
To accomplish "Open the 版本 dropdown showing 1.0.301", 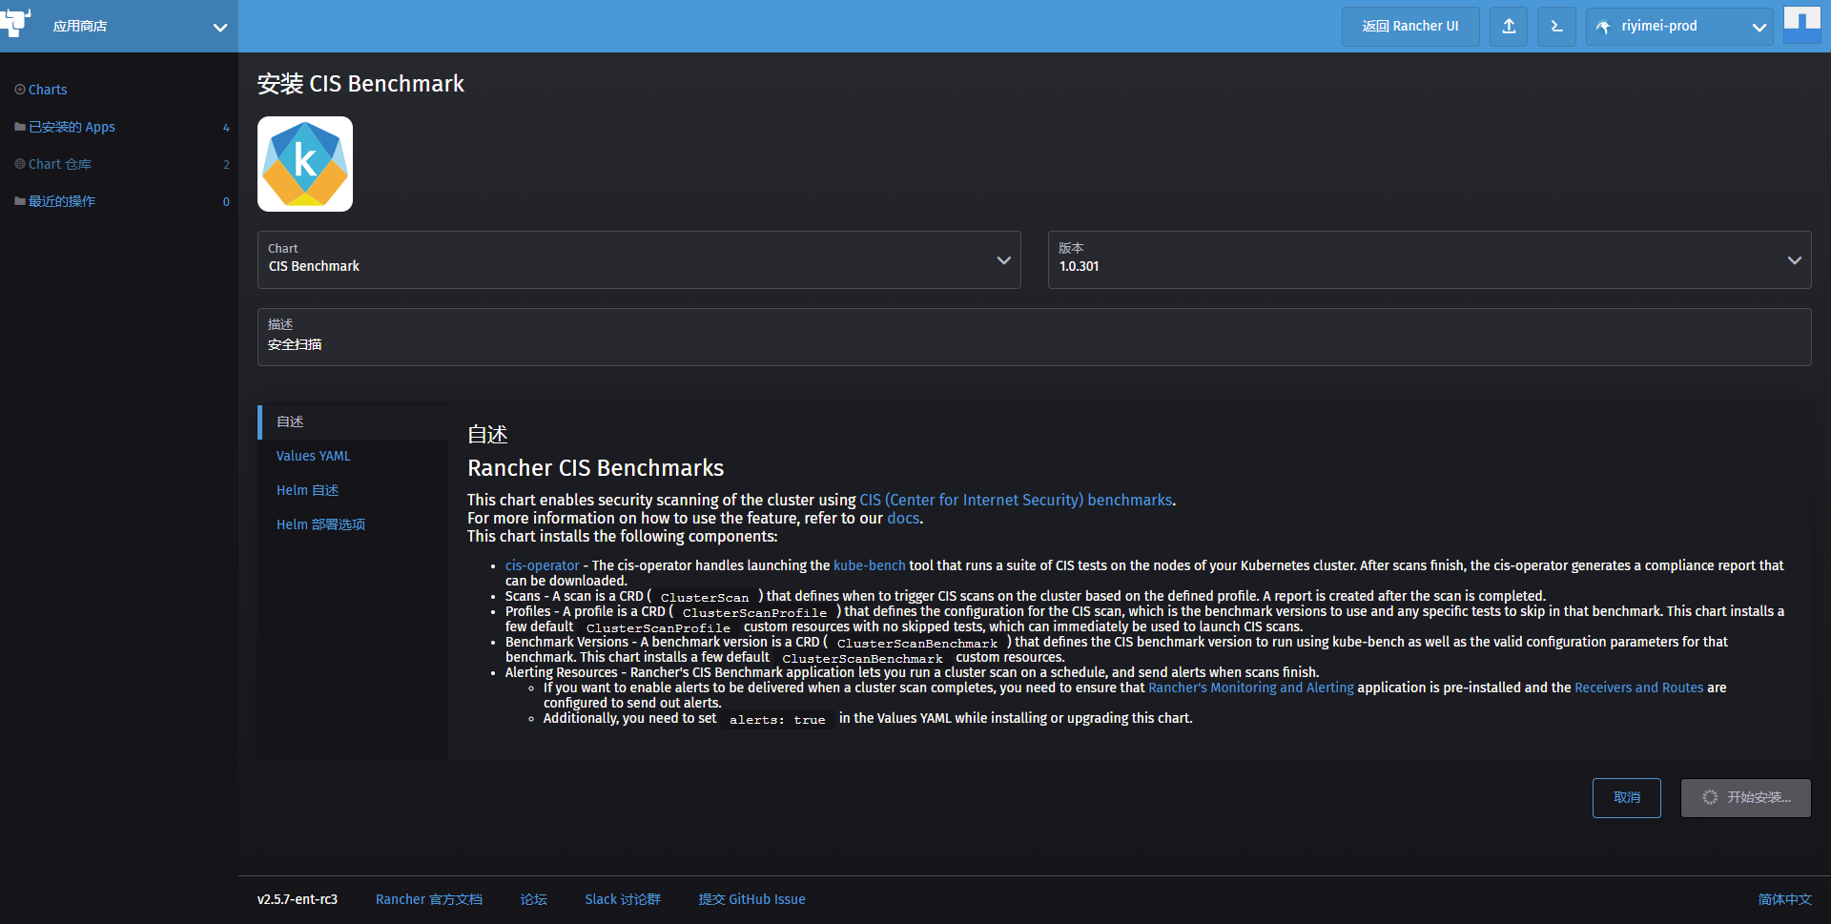I will click(1430, 259).
